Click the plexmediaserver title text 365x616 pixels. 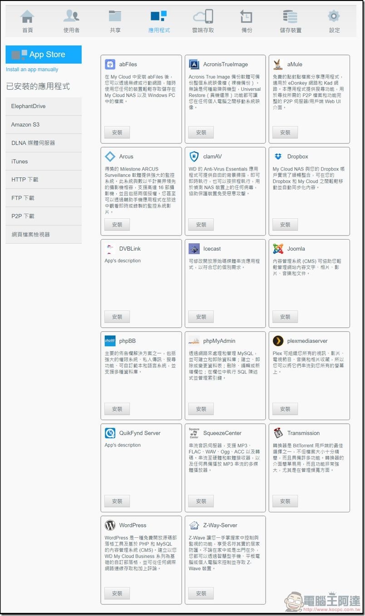tap(307, 341)
